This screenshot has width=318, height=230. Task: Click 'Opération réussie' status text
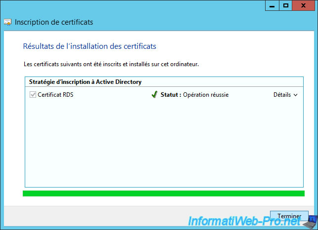tap(206, 95)
